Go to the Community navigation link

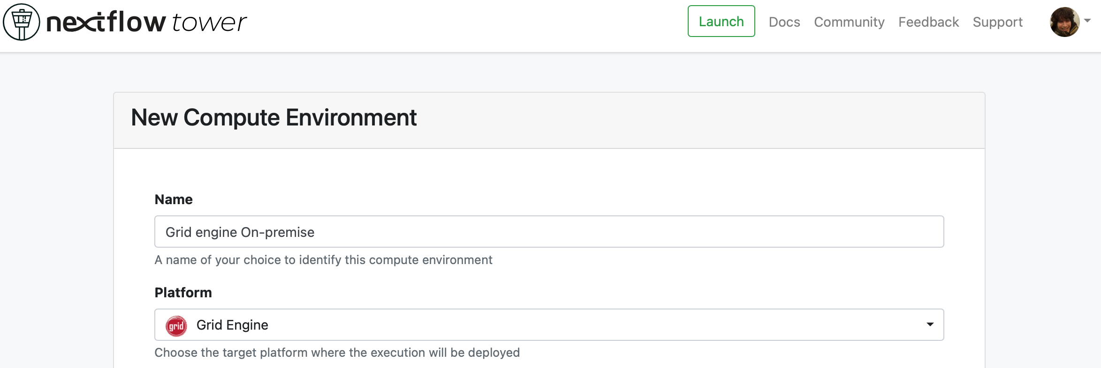pyautogui.click(x=849, y=22)
